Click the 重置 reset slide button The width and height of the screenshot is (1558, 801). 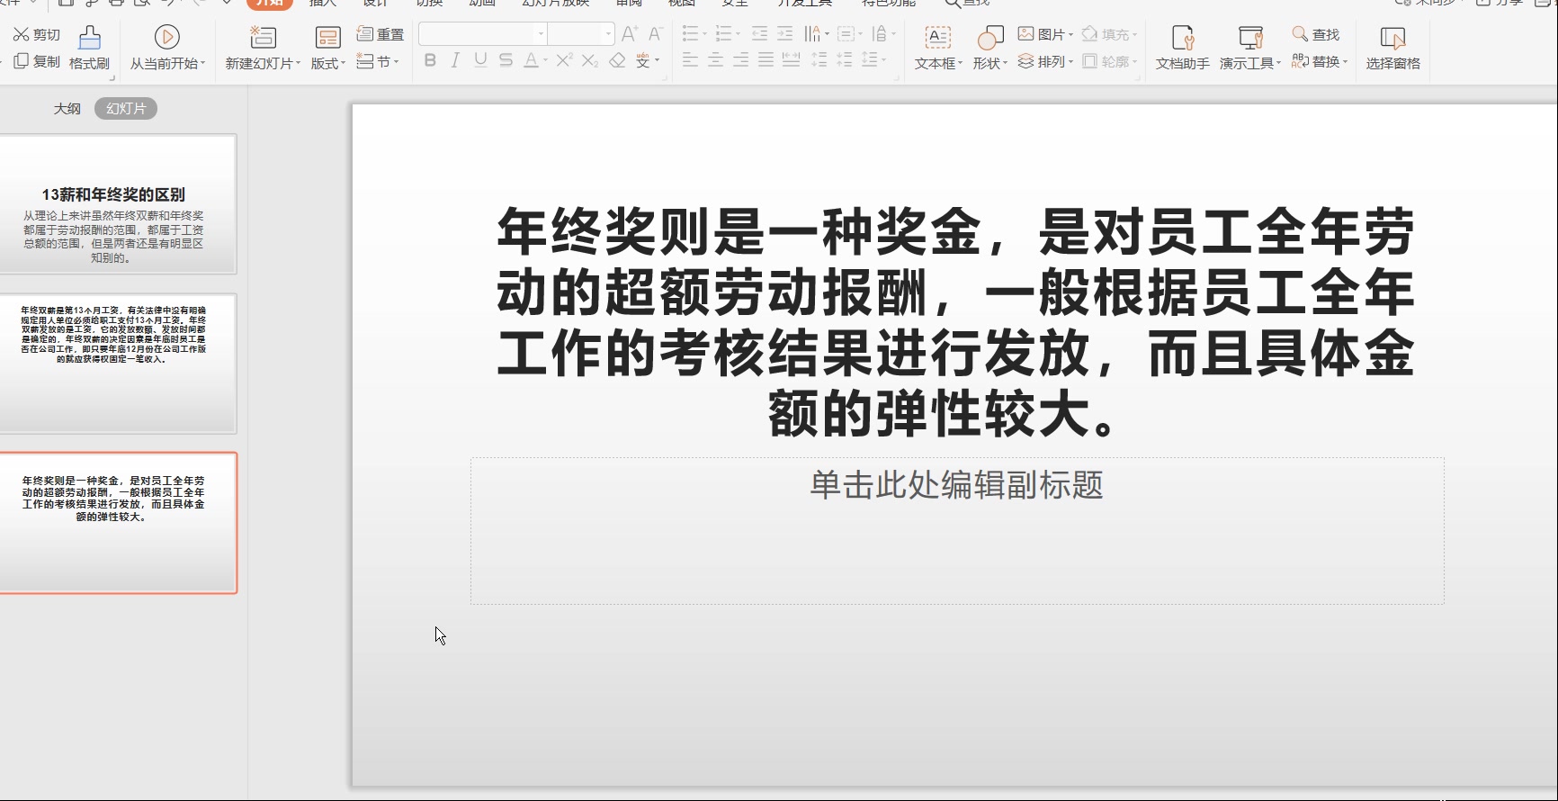(380, 34)
